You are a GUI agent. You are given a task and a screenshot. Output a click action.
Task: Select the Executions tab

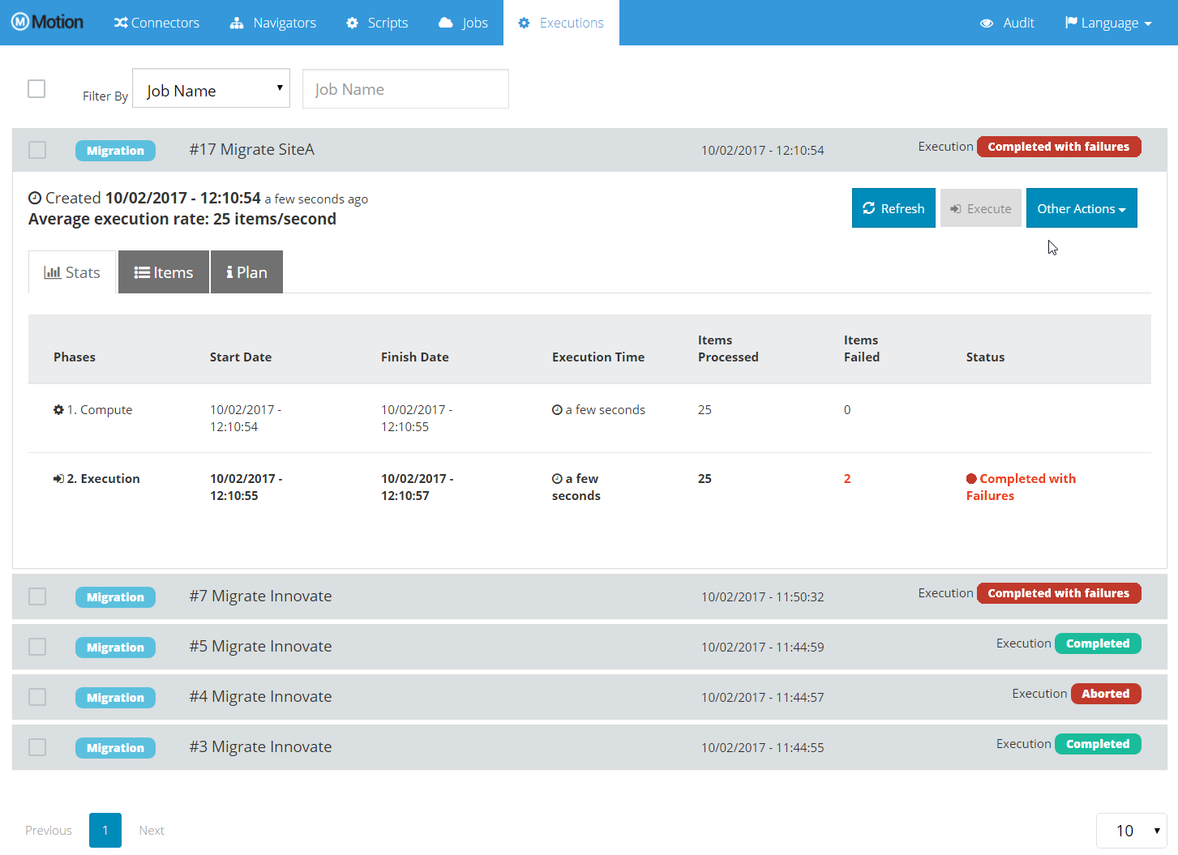[x=561, y=23]
